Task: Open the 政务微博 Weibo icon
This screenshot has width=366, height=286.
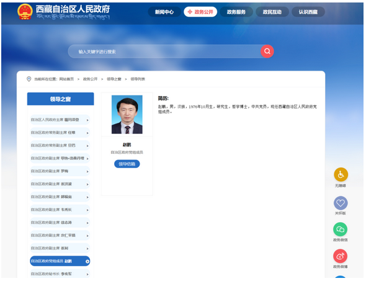Action: [x=340, y=256]
